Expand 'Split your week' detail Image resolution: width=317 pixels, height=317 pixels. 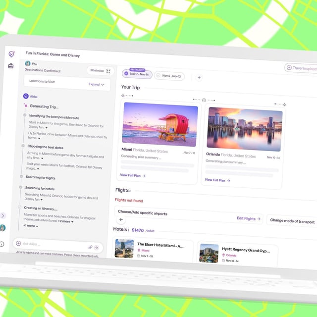click(38, 169)
